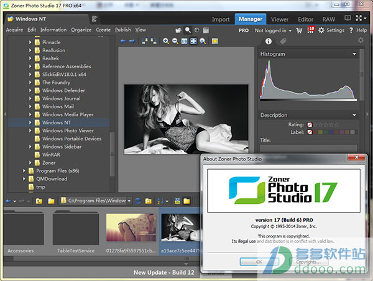Open the folder browse mode icon
373x281 pixels.
pyautogui.click(x=178, y=30)
